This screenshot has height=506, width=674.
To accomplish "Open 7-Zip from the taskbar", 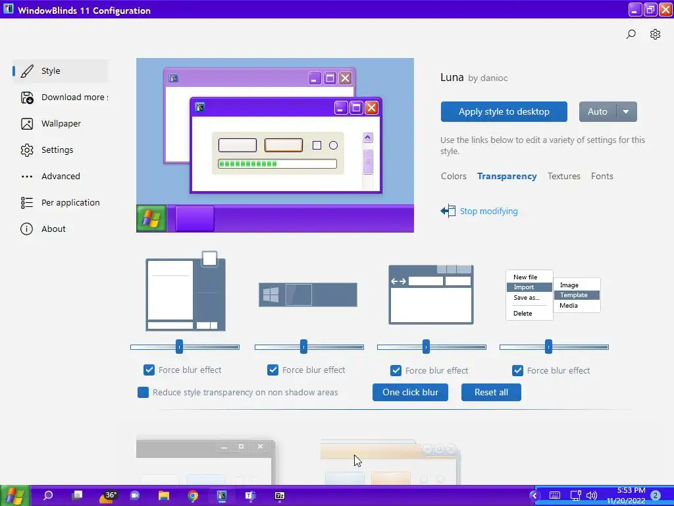I will pos(280,495).
